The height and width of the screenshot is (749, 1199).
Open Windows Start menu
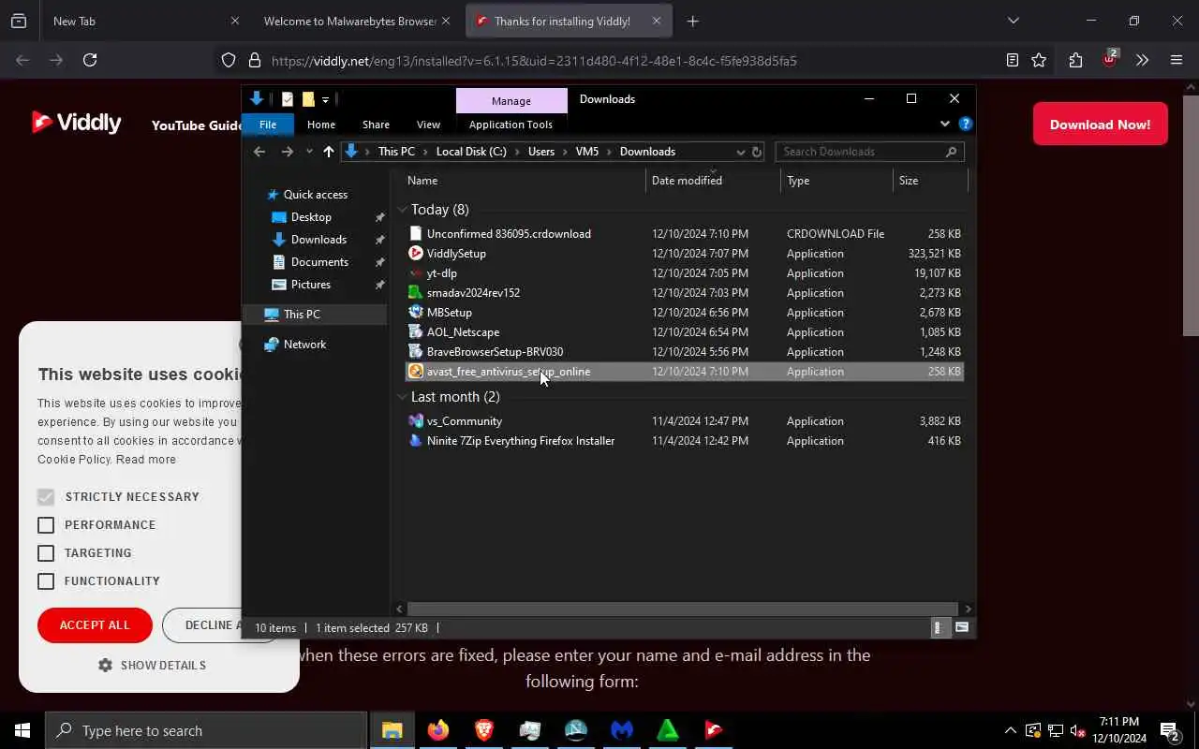coord(22,730)
